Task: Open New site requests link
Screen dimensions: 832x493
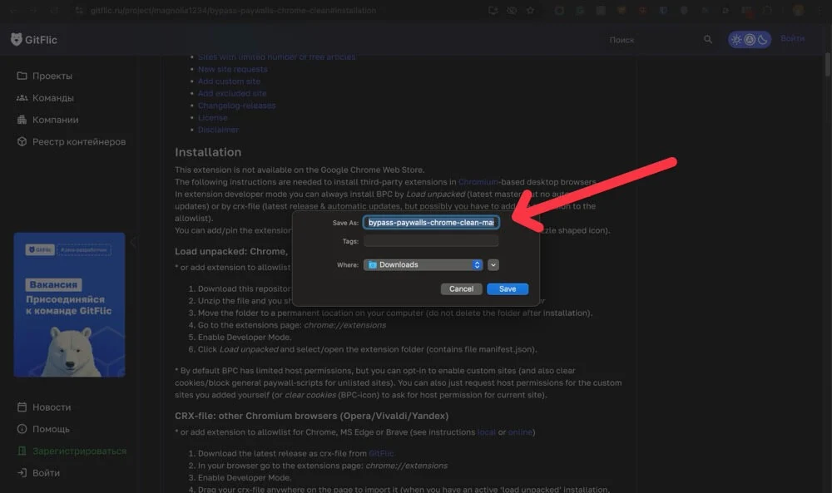Action: 232,69
